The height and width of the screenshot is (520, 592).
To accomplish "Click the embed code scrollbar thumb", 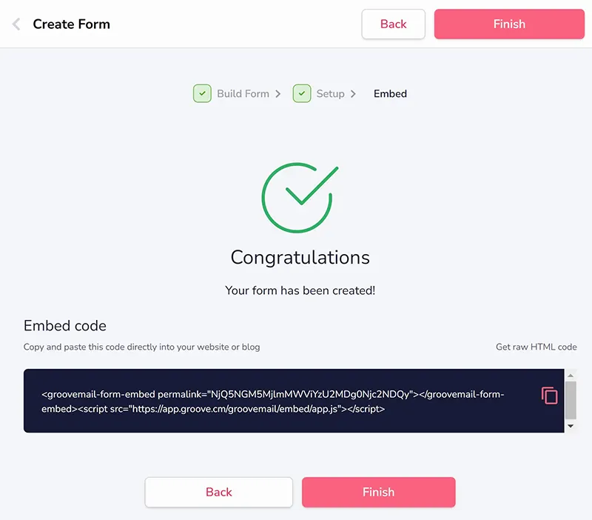I will point(571,400).
